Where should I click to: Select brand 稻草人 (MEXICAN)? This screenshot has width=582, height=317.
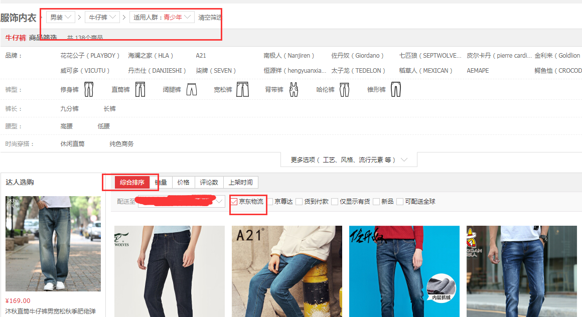pyautogui.click(x=425, y=70)
